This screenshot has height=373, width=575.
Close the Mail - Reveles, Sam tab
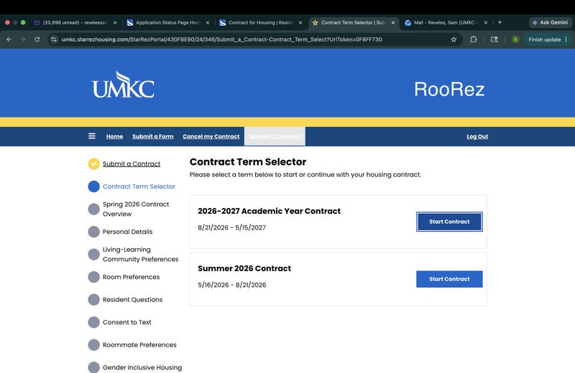(486, 23)
